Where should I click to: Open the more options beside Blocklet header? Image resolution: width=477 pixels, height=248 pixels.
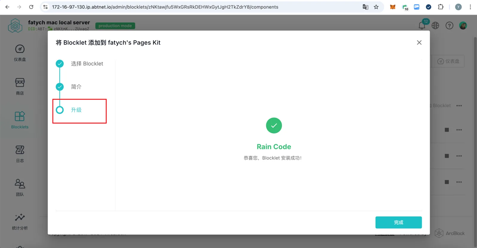pyautogui.click(x=459, y=106)
